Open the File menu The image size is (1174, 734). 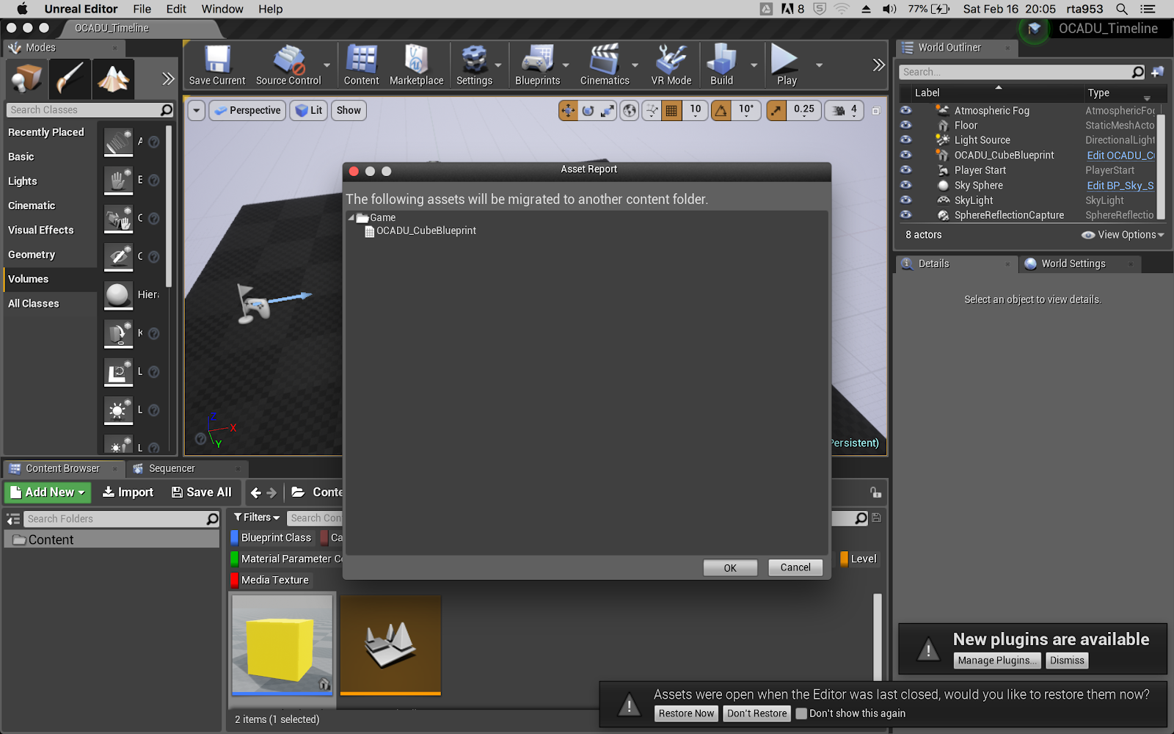142,9
